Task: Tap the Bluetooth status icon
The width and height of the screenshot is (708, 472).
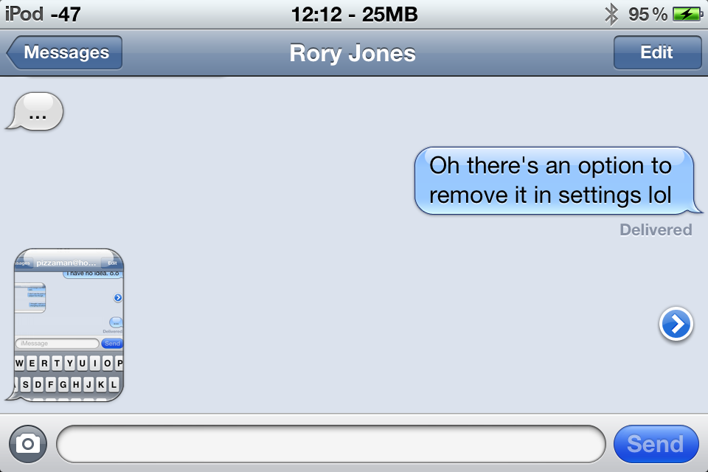Action: tap(611, 14)
